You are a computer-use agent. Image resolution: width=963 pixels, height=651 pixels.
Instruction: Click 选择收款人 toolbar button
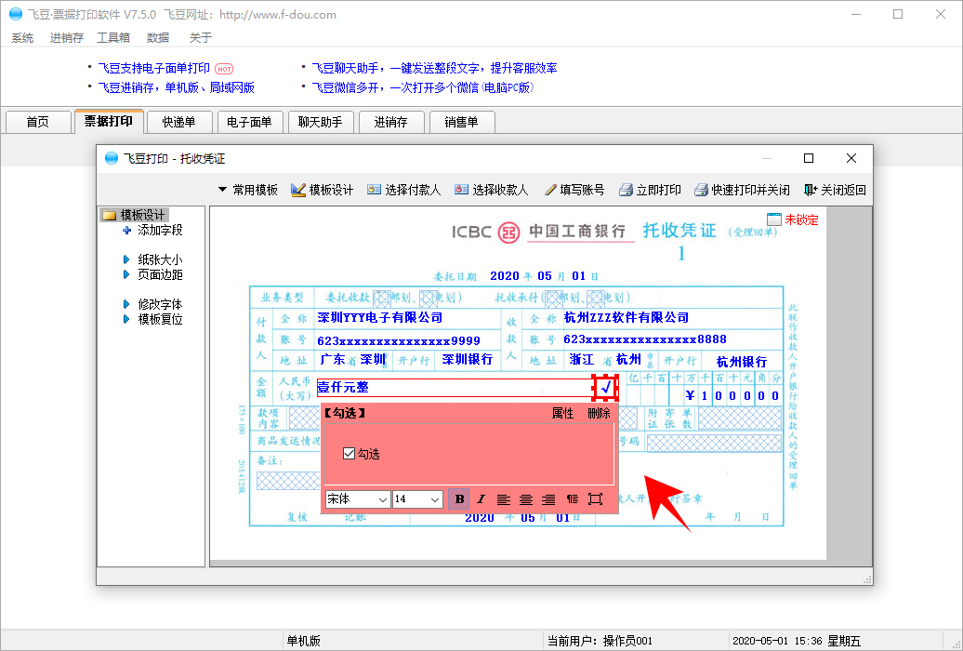point(492,190)
